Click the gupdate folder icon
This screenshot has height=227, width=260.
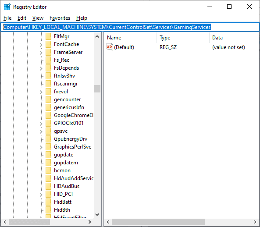coord(48,155)
